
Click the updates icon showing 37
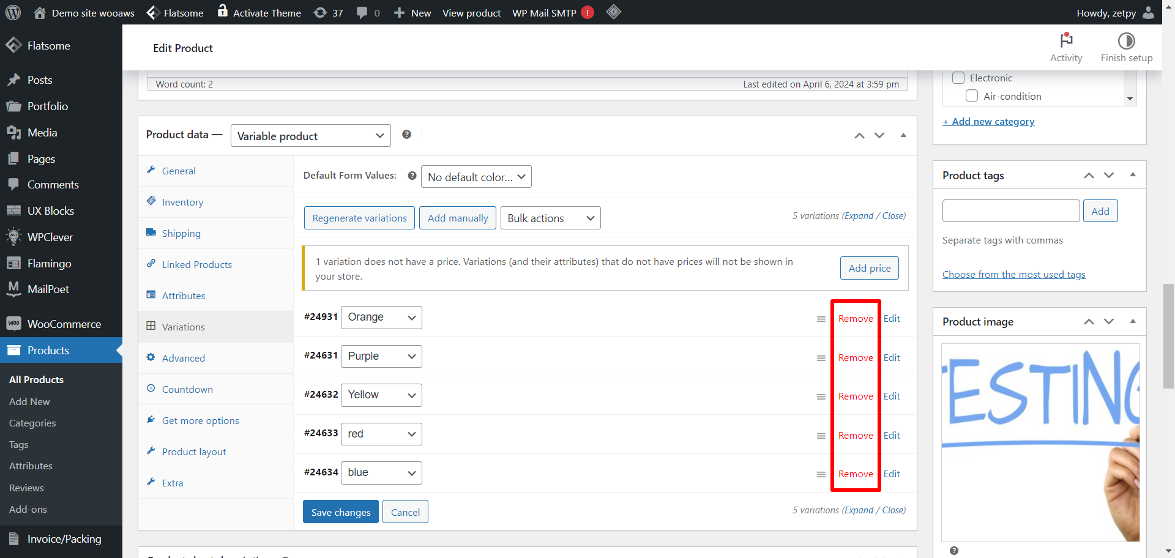(x=320, y=12)
